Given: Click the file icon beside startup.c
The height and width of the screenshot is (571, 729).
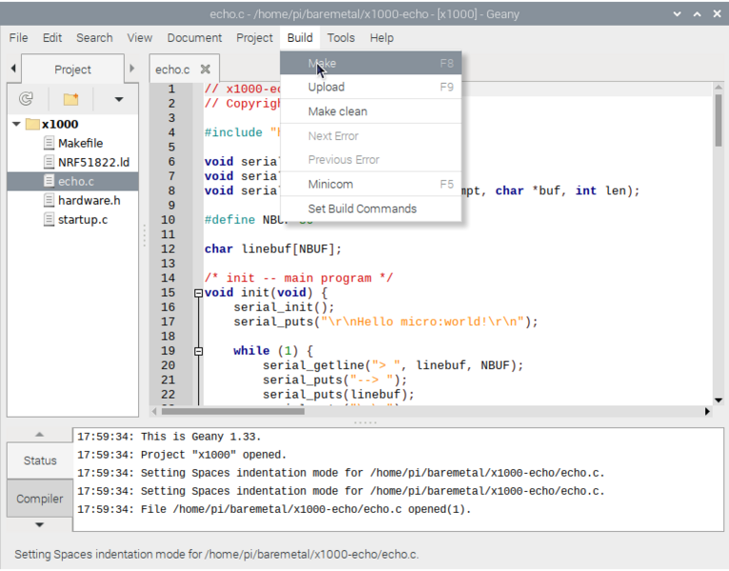Looking at the screenshot, I should [x=49, y=219].
